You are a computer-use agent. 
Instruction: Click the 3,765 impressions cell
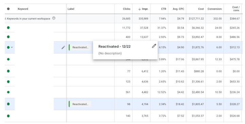pos(145,116)
